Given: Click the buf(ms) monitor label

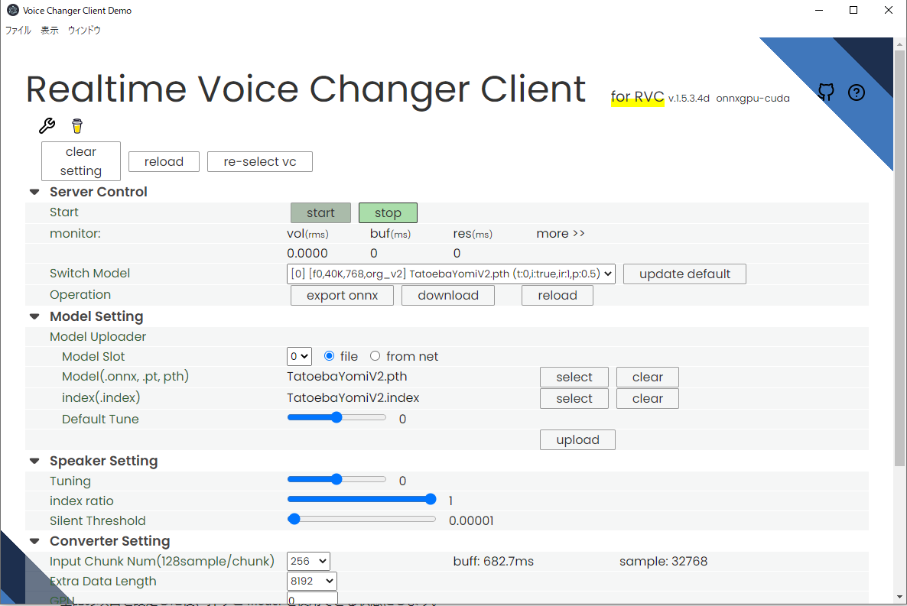Looking at the screenshot, I should [391, 234].
